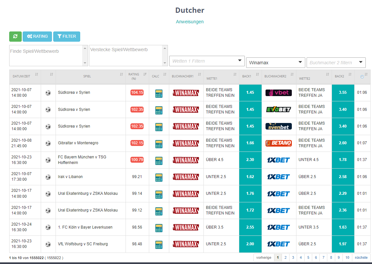Click the vbet bookmaker logo
Viewport: 372px width, 264px height.
pos(279,92)
